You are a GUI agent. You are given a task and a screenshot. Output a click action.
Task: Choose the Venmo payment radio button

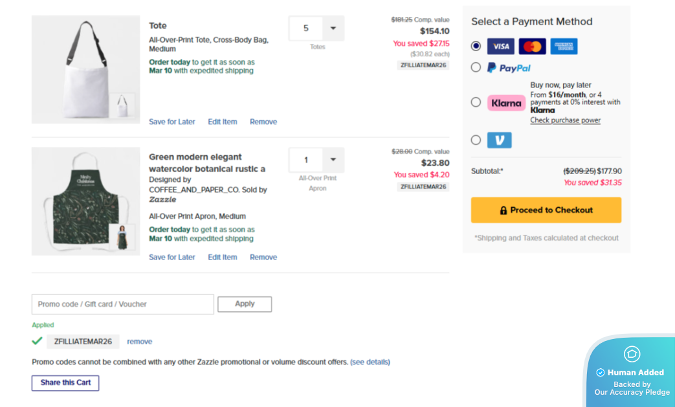click(476, 140)
